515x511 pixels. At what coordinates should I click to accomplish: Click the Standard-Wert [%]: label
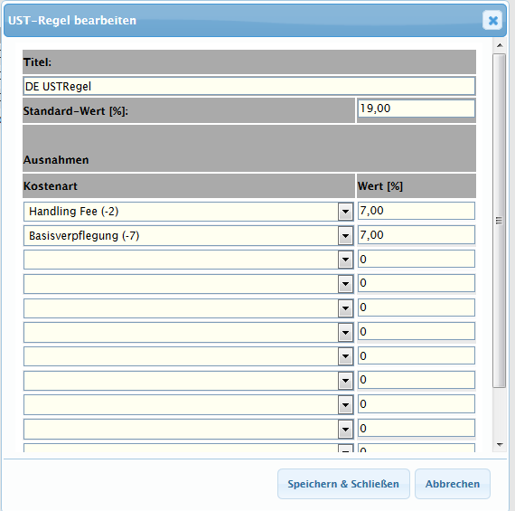click(x=76, y=111)
